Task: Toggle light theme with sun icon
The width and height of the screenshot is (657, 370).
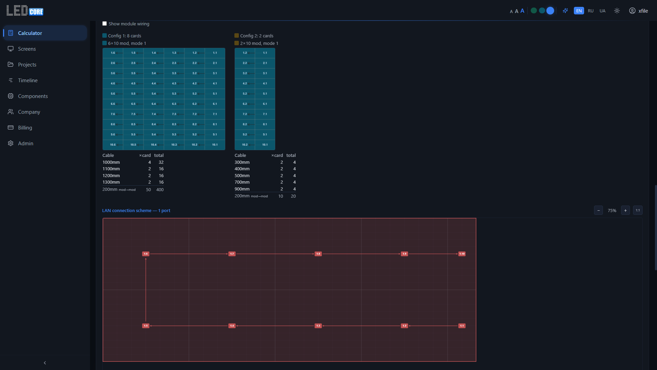Action: tap(617, 11)
